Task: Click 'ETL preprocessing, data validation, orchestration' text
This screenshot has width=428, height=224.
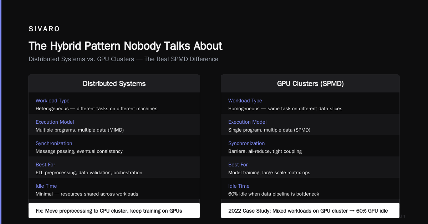Action: coord(89,172)
